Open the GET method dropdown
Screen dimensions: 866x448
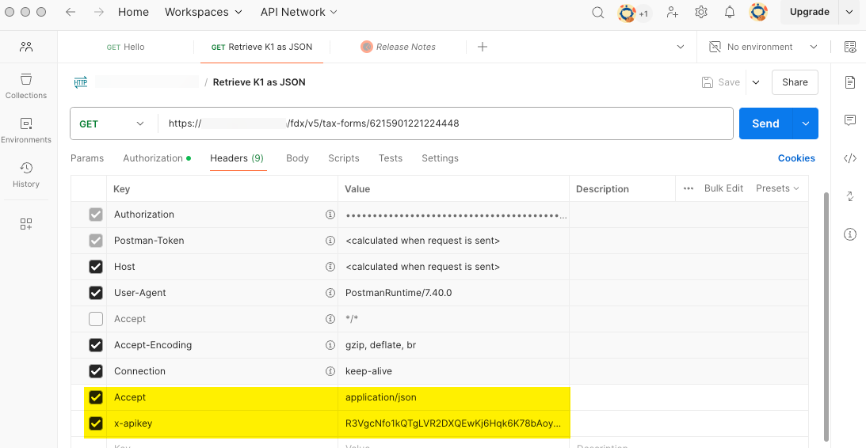point(113,123)
